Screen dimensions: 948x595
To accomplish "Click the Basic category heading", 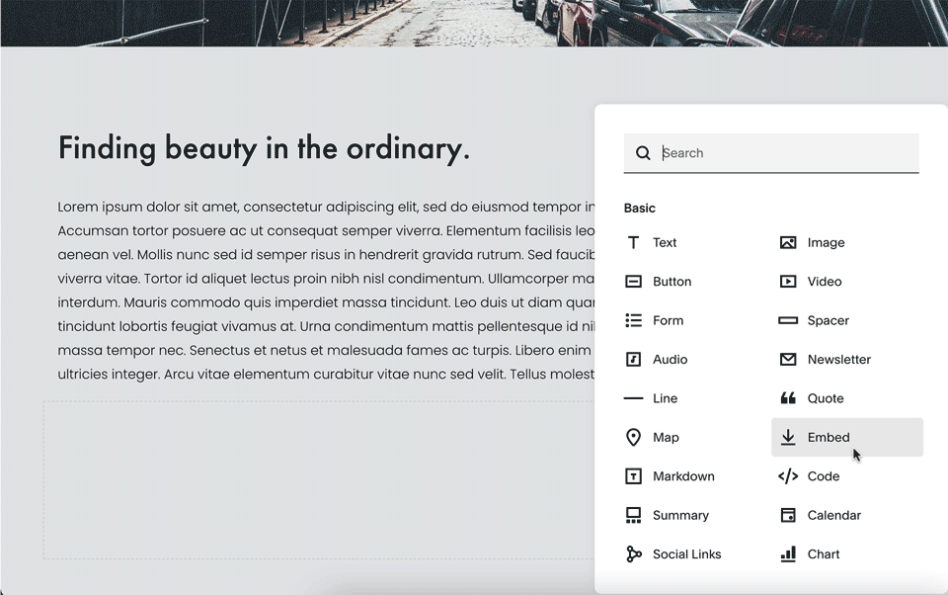I will 640,209.
